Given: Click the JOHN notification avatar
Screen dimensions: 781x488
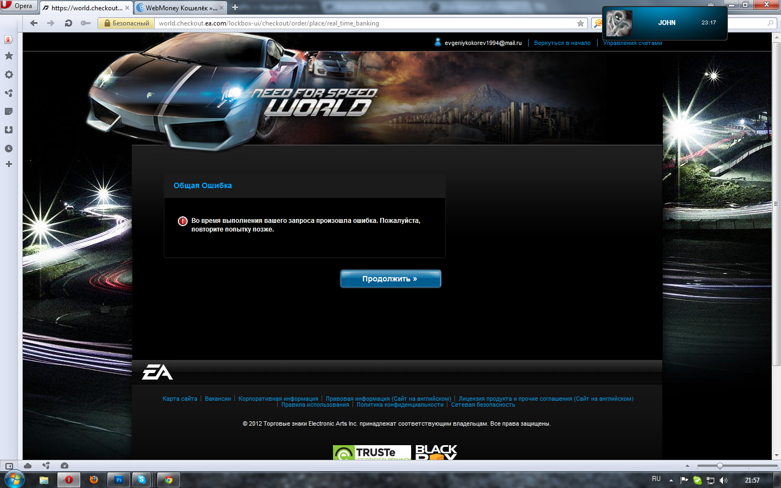Looking at the screenshot, I should (x=619, y=23).
